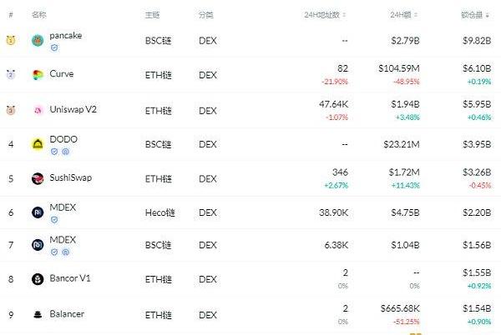Click the Curve rainbow logo icon
Screen dimensions: 501x335
pyautogui.click(x=38, y=76)
